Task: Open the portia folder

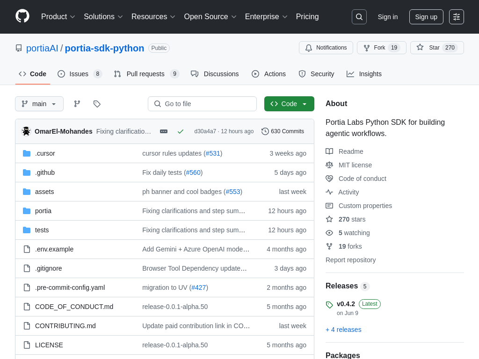Action: tap(43, 211)
